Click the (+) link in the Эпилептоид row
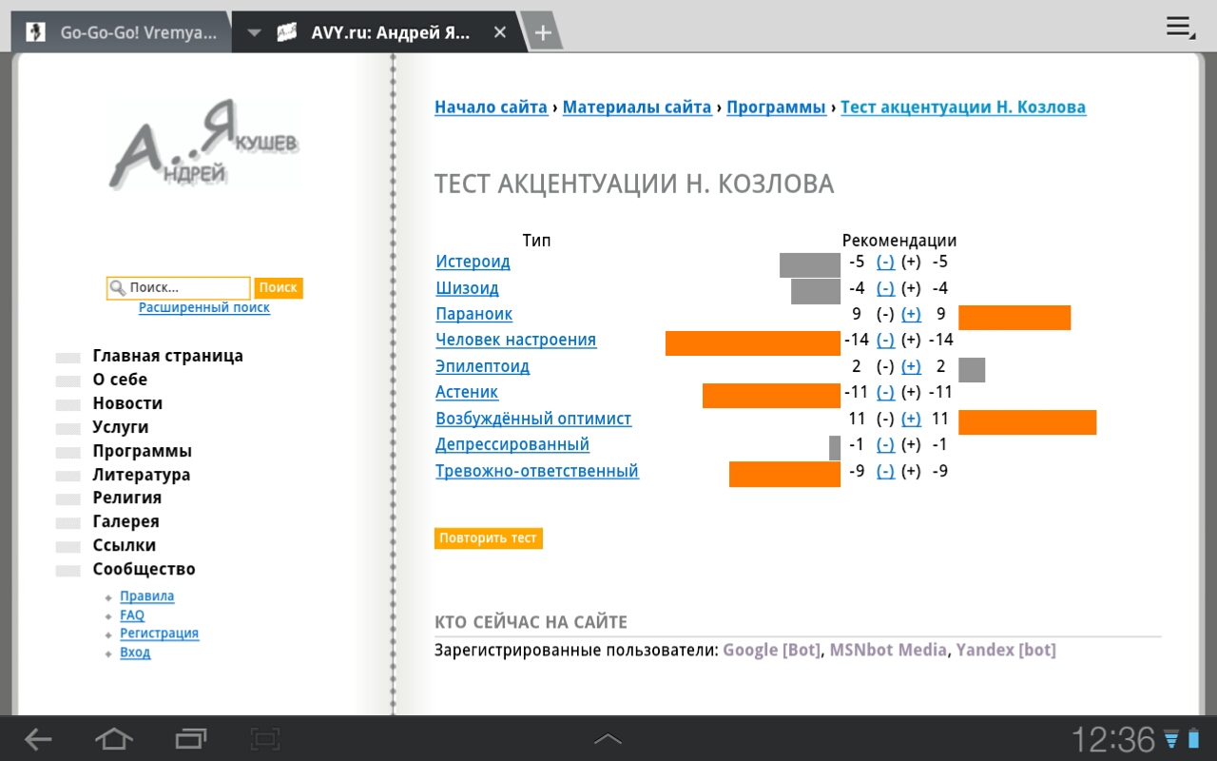This screenshot has width=1217, height=761. [911, 366]
